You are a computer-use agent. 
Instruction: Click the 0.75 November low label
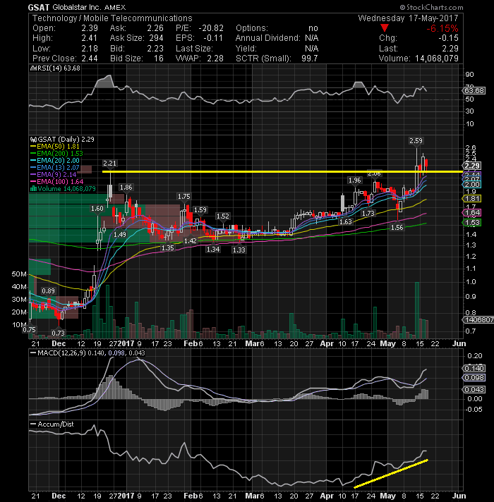pyautogui.click(x=30, y=330)
